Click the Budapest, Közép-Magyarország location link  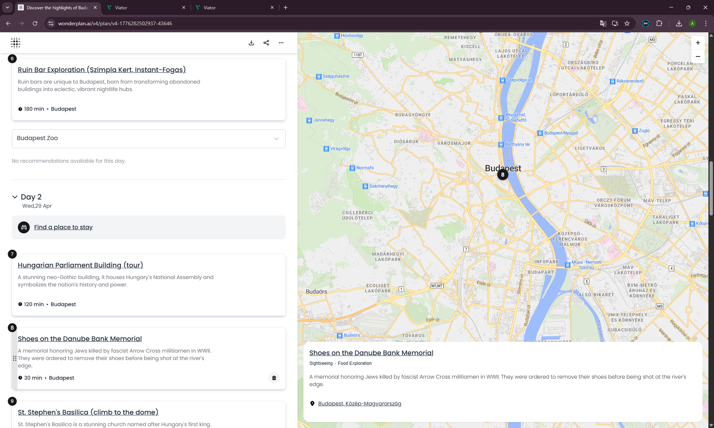(x=360, y=404)
